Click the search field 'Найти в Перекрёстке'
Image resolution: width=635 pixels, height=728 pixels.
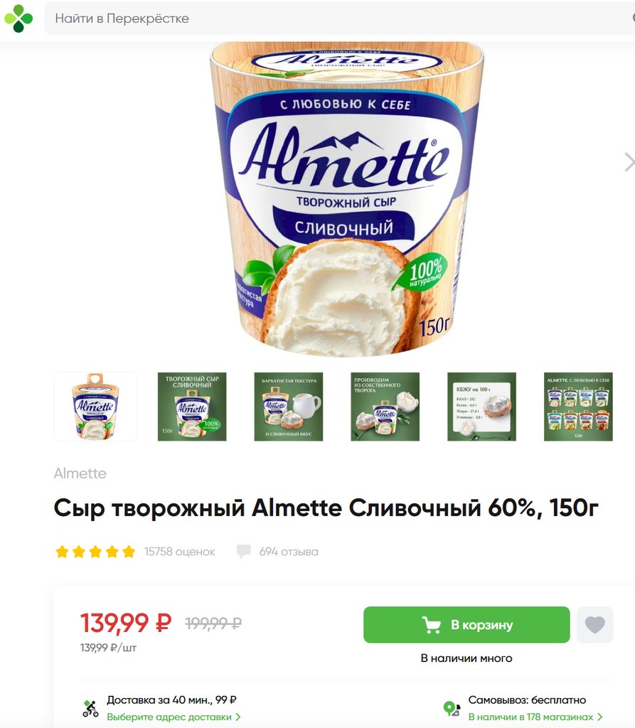tap(340, 18)
